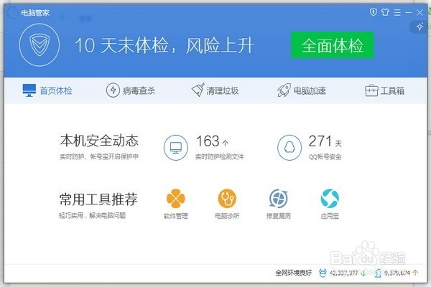This screenshot has width=431, height=287.
Task: Close the 电脑管家 window
Action: click(x=420, y=12)
